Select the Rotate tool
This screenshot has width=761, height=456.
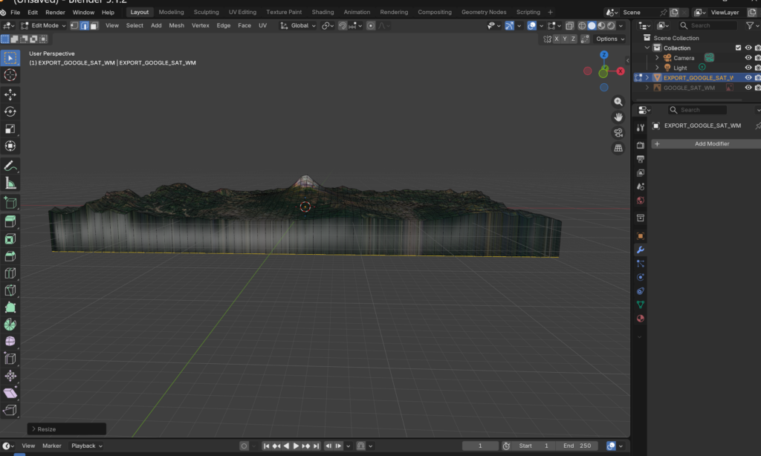(10, 111)
